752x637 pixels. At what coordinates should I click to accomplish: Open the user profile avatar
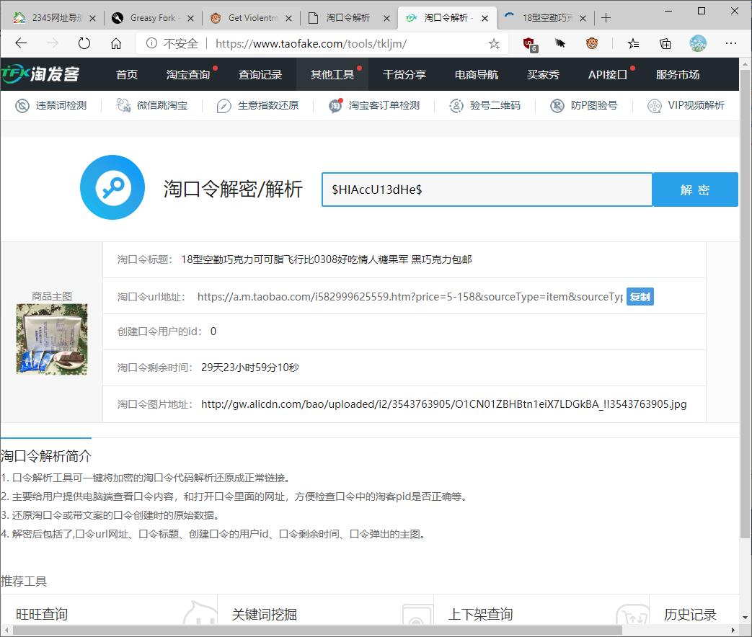(x=698, y=44)
